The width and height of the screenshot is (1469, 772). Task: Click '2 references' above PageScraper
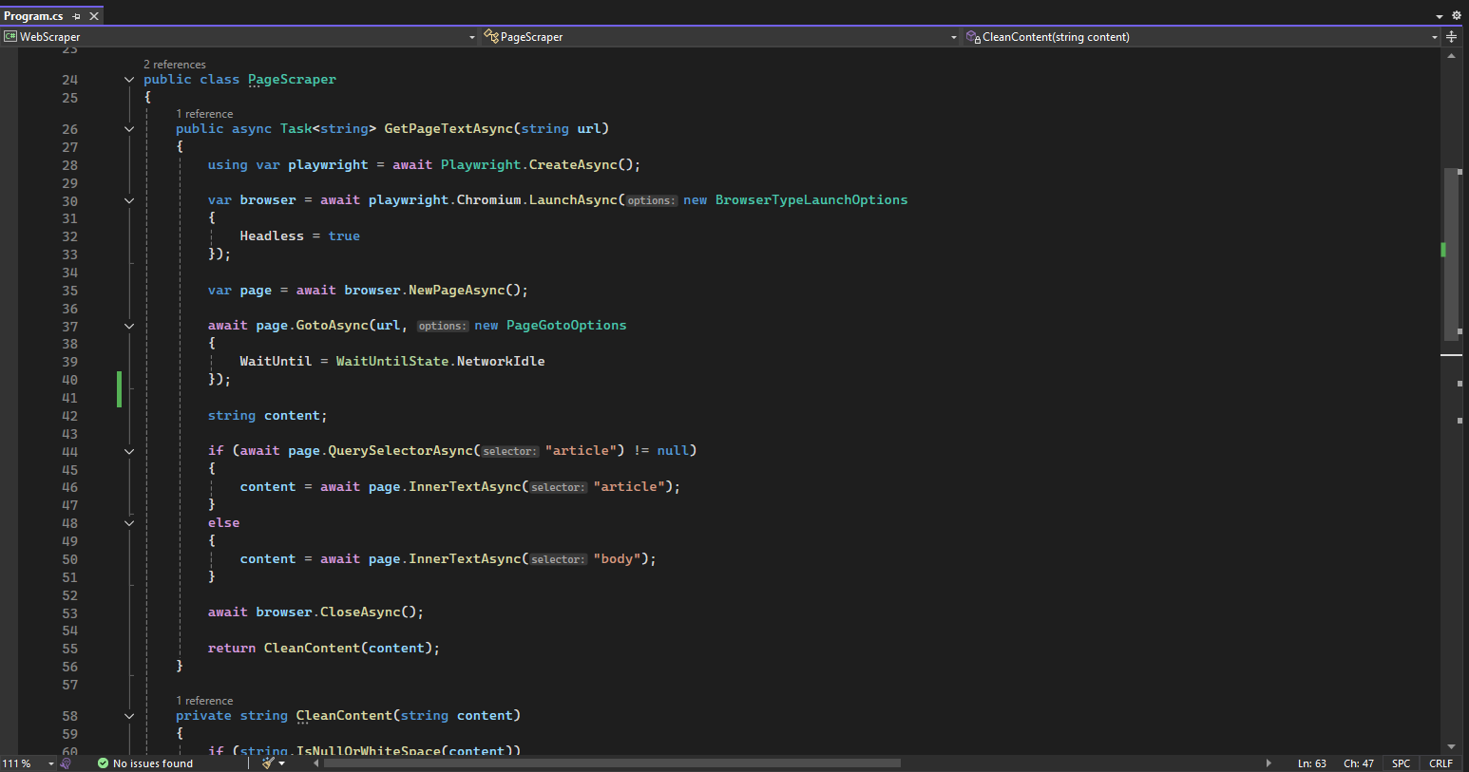click(x=174, y=64)
